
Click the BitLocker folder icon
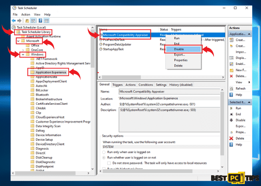(32, 90)
